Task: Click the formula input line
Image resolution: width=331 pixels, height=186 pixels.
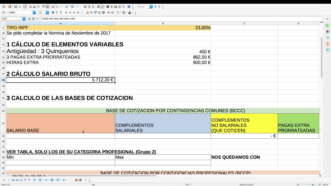Action: click(181, 19)
